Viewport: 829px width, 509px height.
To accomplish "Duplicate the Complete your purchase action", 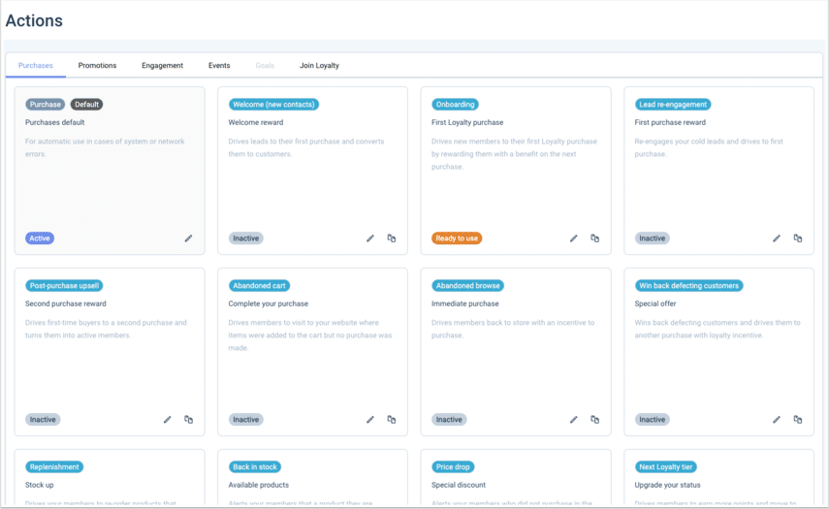I will pos(392,420).
